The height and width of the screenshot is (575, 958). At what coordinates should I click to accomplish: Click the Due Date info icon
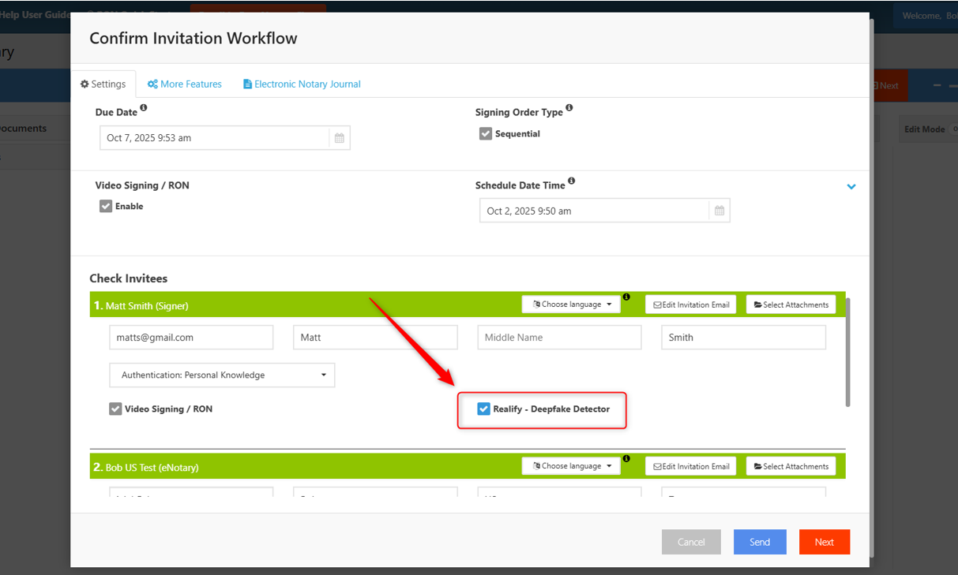[144, 108]
